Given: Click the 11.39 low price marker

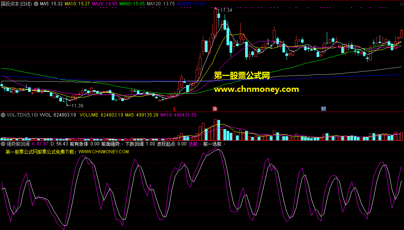Looking at the screenshot, I should pos(77,106).
